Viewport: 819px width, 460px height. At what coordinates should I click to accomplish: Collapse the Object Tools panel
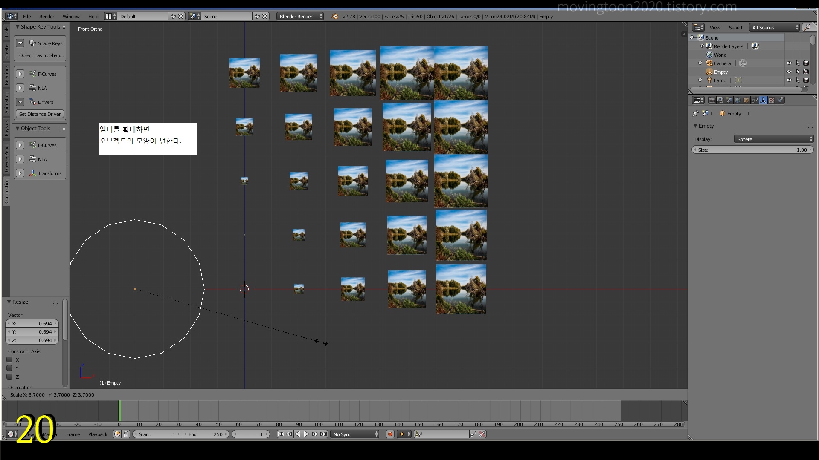tap(17, 128)
